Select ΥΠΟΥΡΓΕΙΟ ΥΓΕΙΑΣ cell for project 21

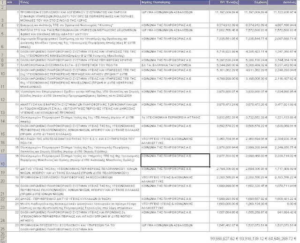[175, 206]
